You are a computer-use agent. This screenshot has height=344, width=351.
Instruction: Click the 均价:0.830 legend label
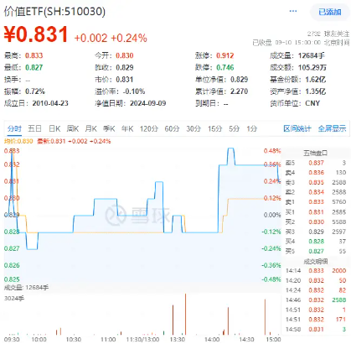[x=18, y=142]
